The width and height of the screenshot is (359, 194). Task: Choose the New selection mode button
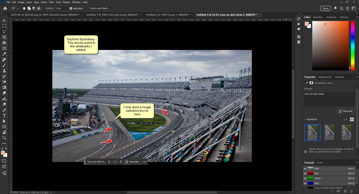click(24, 8)
